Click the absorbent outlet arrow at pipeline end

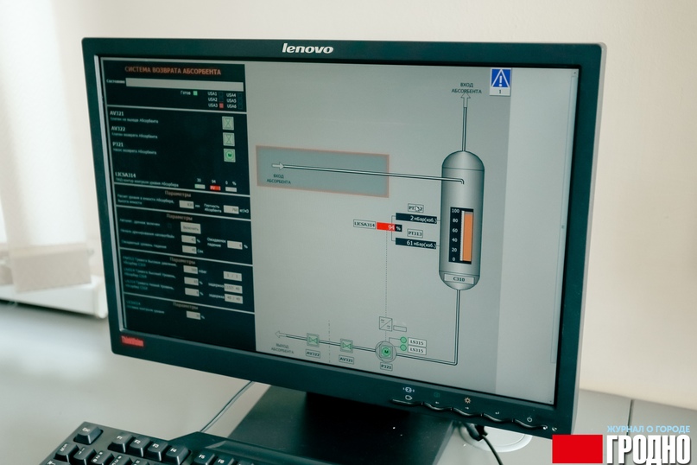pos(280,334)
